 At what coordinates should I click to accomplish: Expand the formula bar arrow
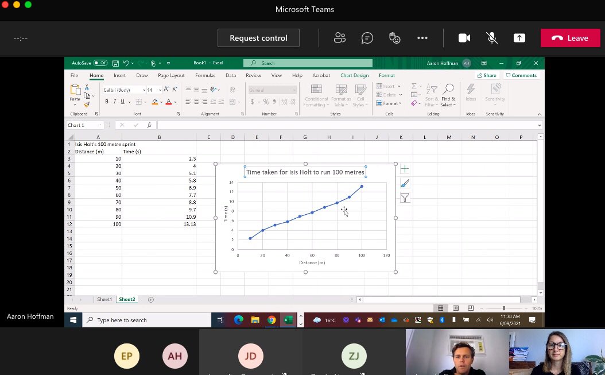tap(540, 125)
